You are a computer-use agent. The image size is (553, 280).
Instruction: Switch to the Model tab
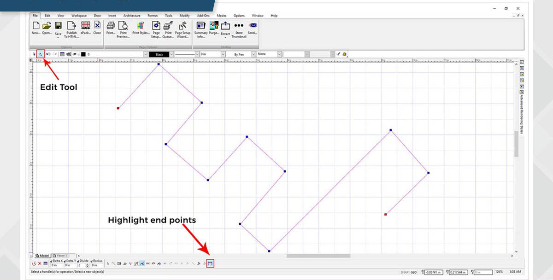coord(42,255)
